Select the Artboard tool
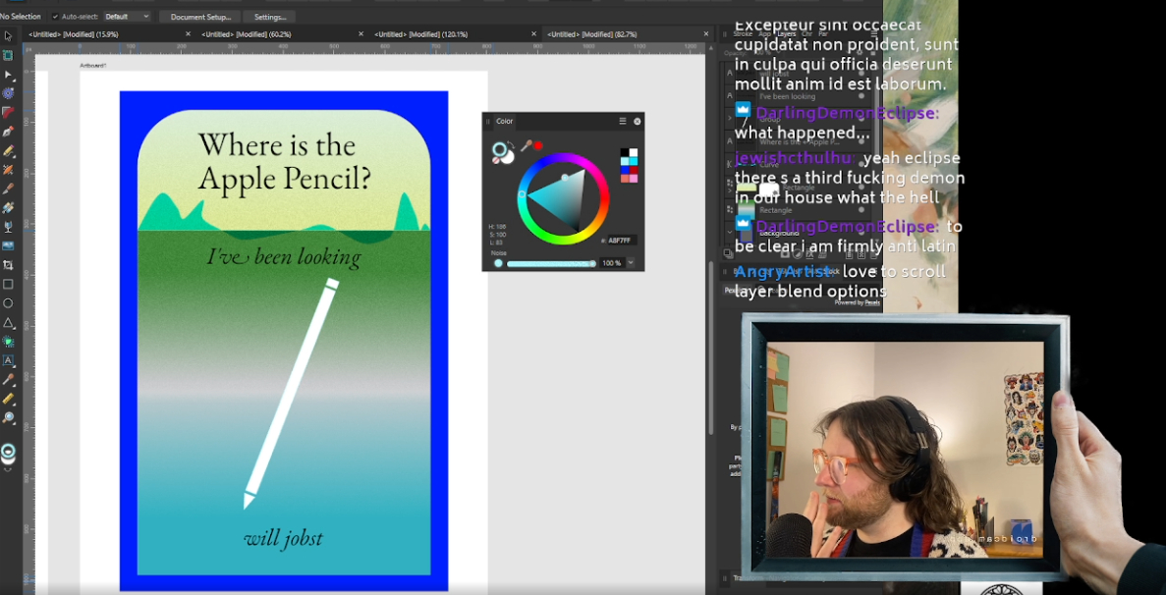Image resolution: width=1166 pixels, height=595 pixels. tap(8, 55)
